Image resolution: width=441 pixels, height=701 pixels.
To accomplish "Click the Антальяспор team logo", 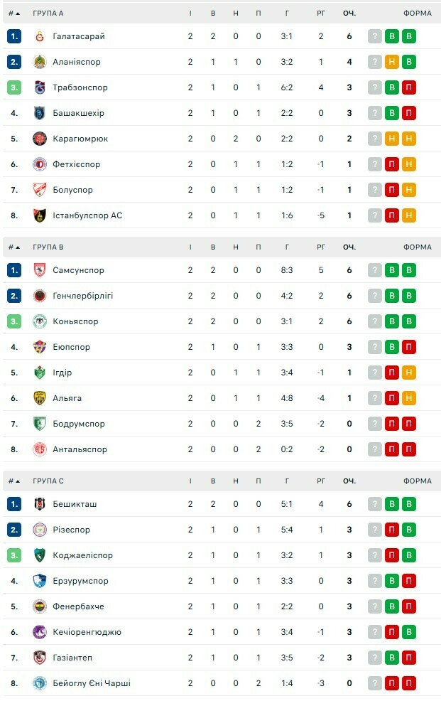I will click(39, 449).
